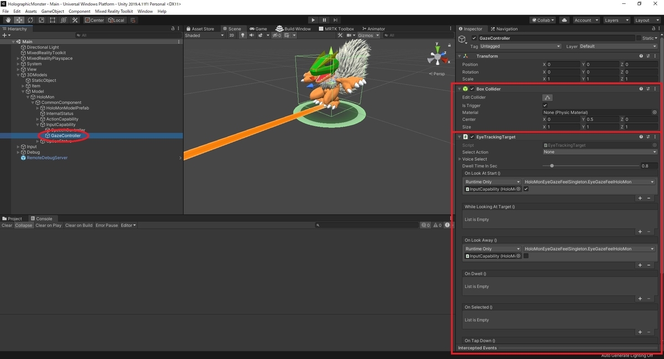Open the Tag dropdown showing Untagged
The image size is (664, 359).
point(521,46)
